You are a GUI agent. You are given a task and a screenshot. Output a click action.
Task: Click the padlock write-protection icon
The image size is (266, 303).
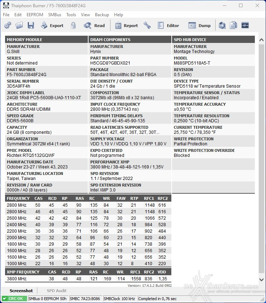[73, 25]
